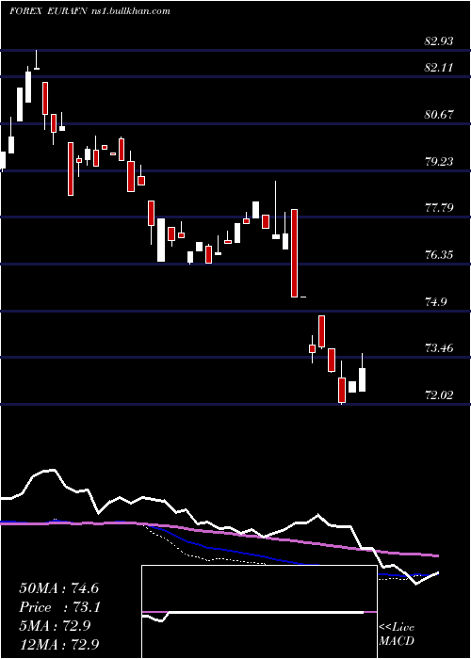Viewport: 471px width, 659px height.
Task: Select the 72.02 price level label
Action: click(439, 395)
